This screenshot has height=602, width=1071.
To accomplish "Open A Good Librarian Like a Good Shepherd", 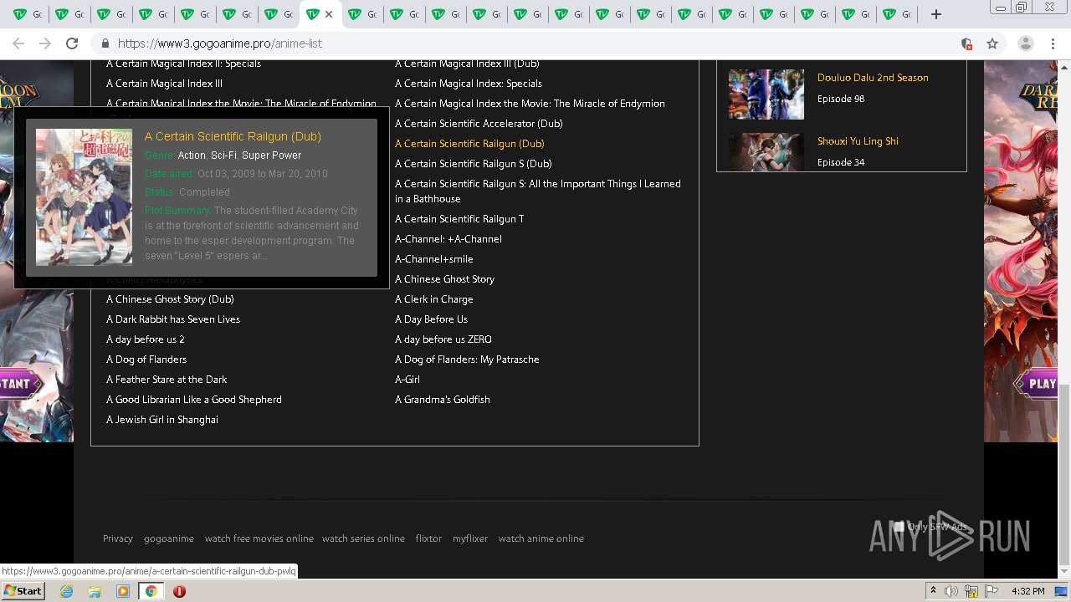I will [x=194, y=400].
